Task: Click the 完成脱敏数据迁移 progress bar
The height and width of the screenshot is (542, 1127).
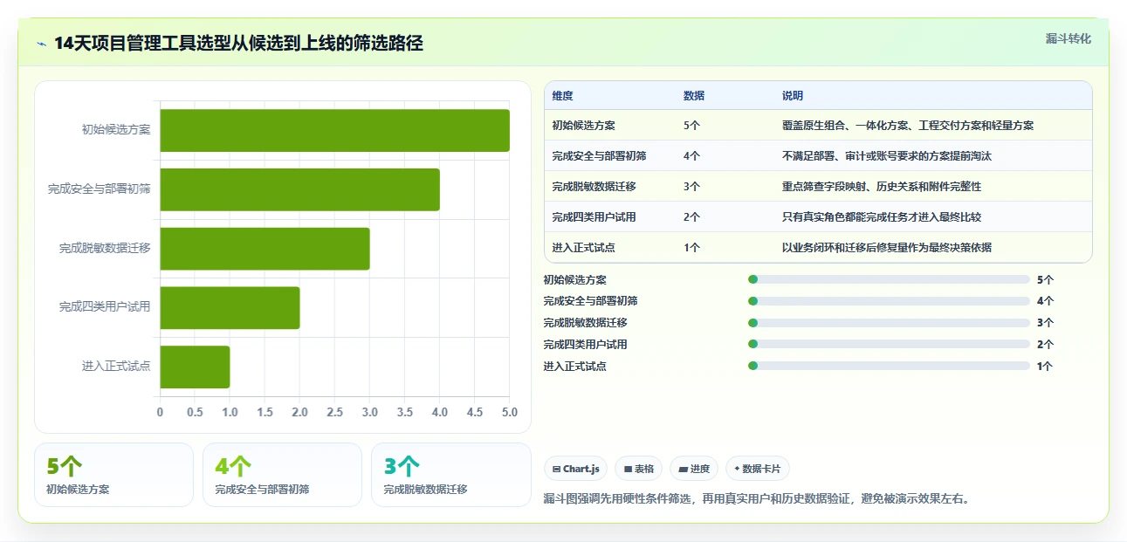Action: [x=889, y=322]
